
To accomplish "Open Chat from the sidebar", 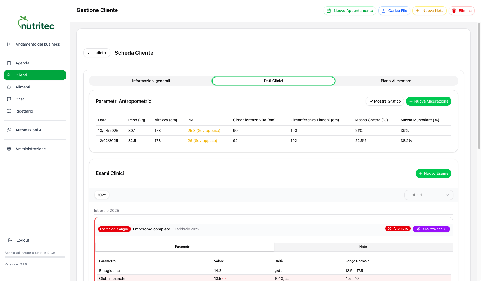I will (35, 99).
